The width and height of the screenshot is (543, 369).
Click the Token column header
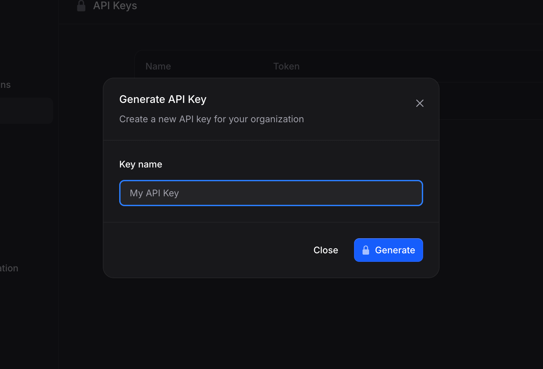click(x=286, y=66)
